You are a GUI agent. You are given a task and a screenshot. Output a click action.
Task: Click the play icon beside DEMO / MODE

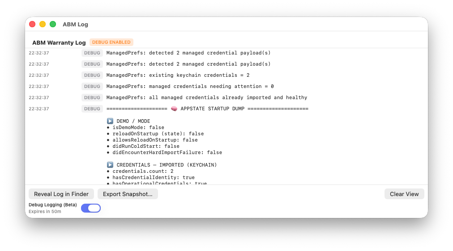pos(110,121)
